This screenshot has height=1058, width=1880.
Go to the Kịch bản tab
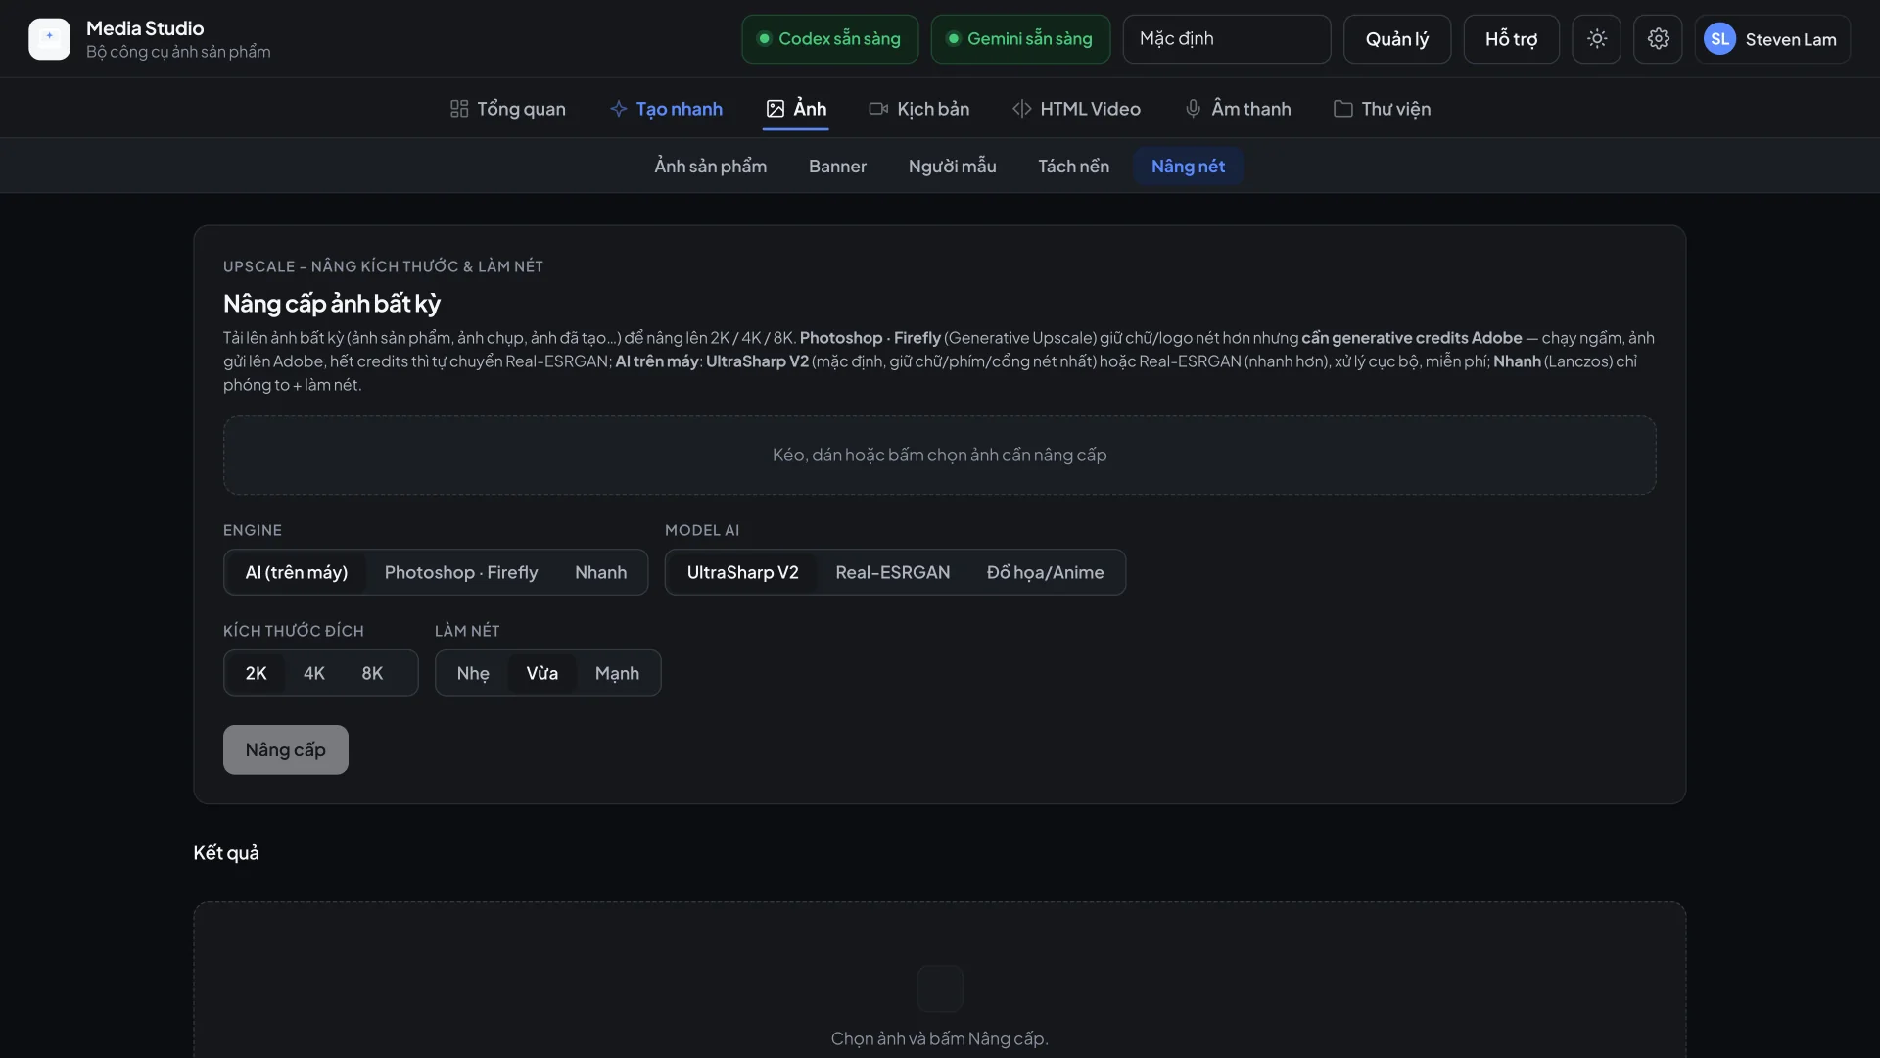tap(919, 109)
